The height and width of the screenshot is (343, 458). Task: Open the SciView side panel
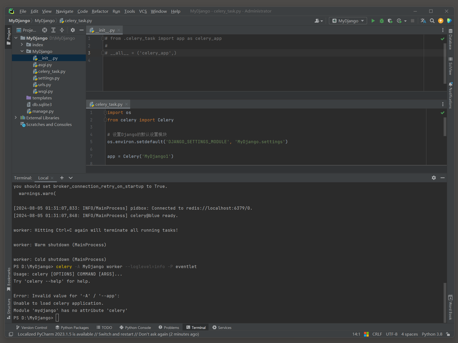tap(451, 66)
